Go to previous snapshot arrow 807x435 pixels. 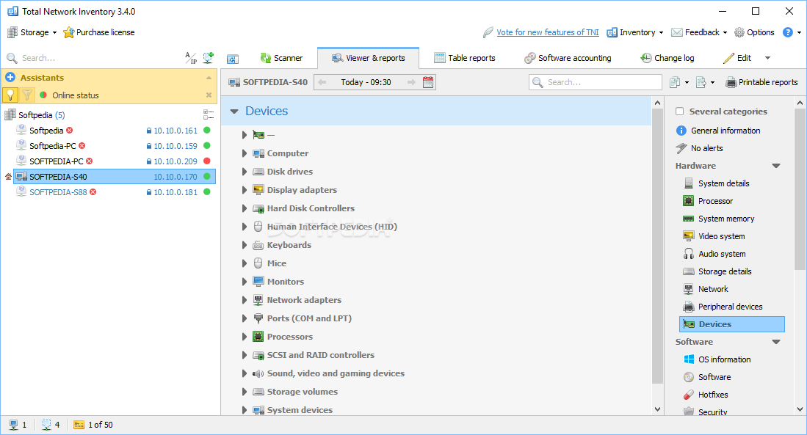322,82
